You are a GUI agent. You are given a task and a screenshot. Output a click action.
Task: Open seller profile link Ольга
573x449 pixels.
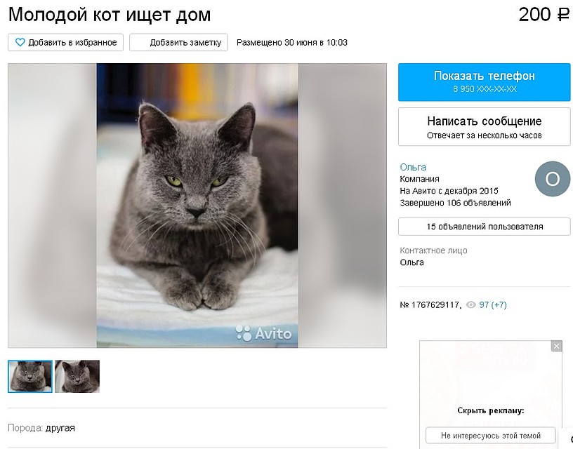(413, 167)
